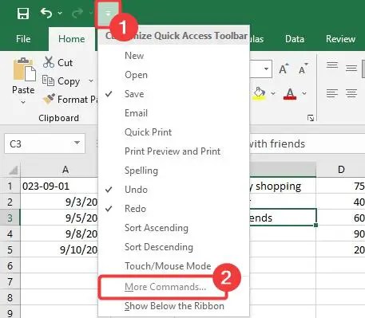Switch to the Data ribbon tab
365x318 pixels.
[295, 39]
